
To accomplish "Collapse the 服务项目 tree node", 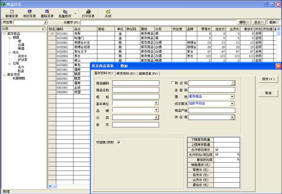I will (x=4, y=74).
